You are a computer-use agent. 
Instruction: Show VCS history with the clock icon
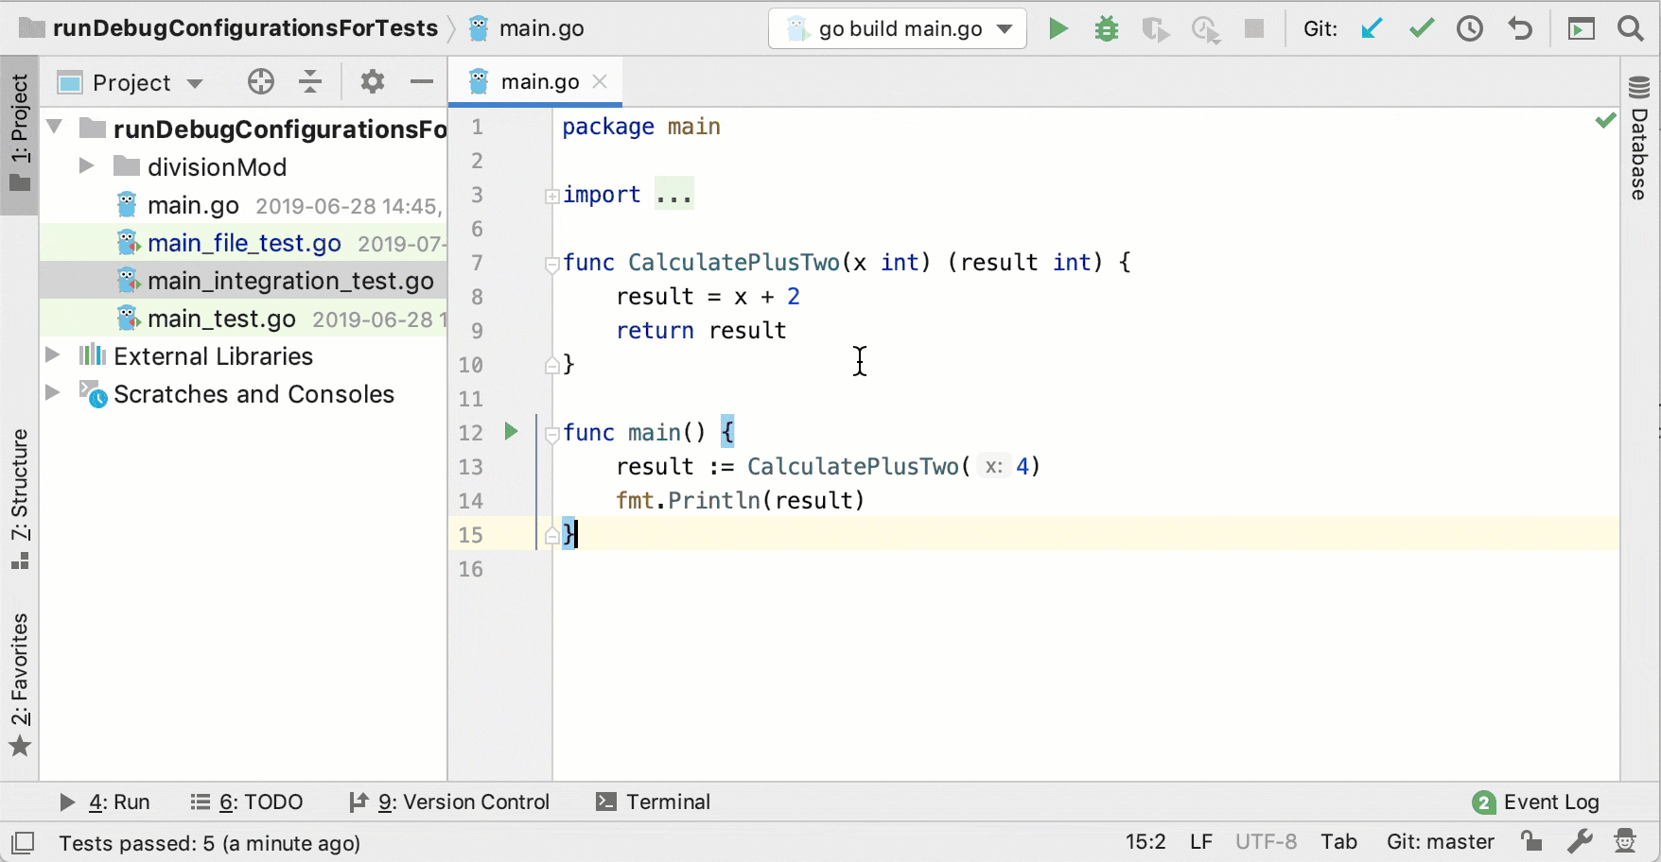[x=1470, y=28]
